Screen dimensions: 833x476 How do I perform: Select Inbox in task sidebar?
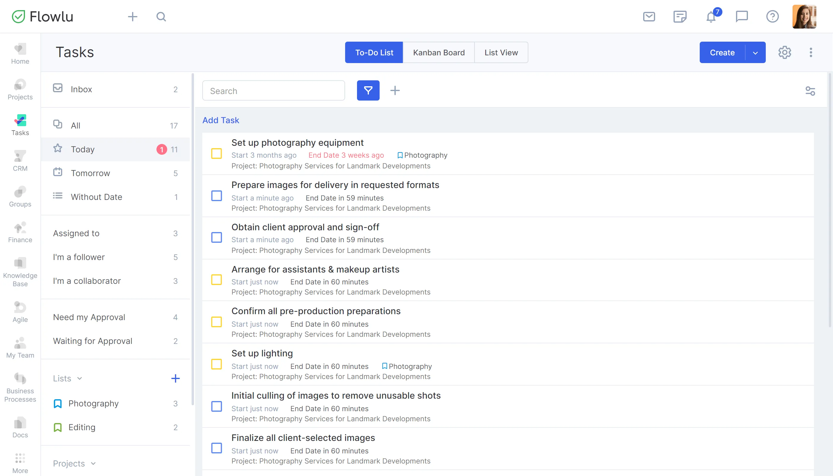pyautogui.click(x=115, y=89)
